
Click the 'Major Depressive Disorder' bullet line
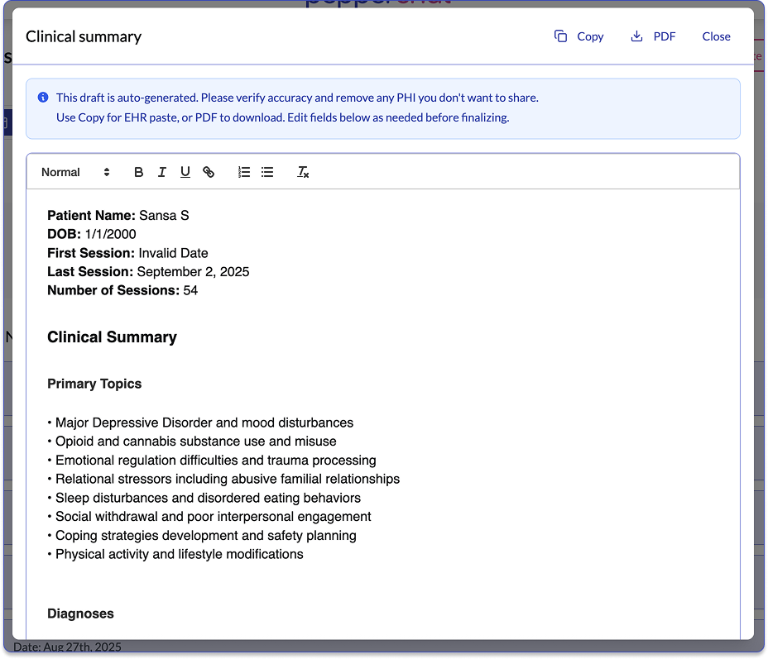(x=200, y=423)
